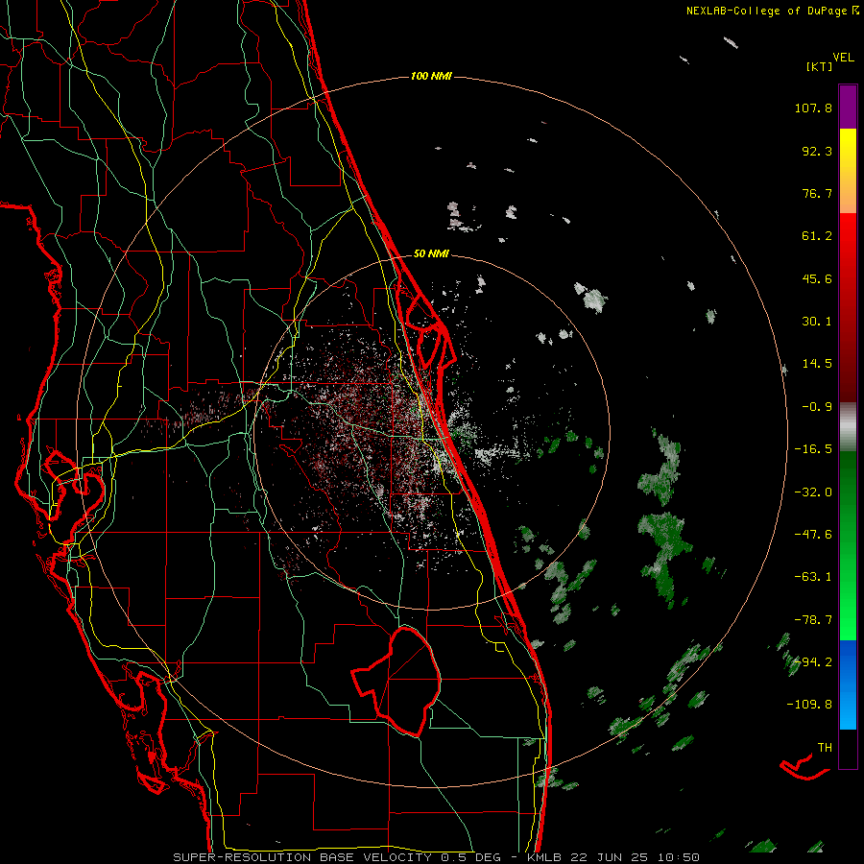Select the -16.5 legend value

(813, 449)
